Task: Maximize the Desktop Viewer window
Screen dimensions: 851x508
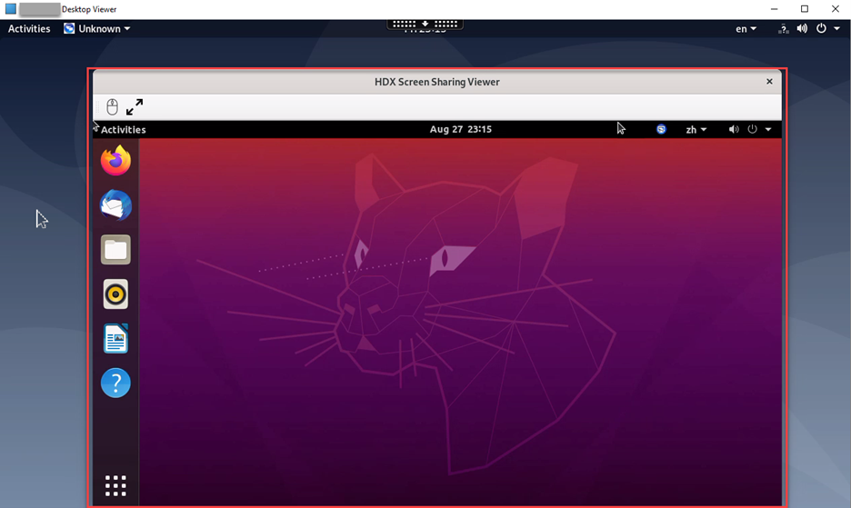Action: coord(805,9)
